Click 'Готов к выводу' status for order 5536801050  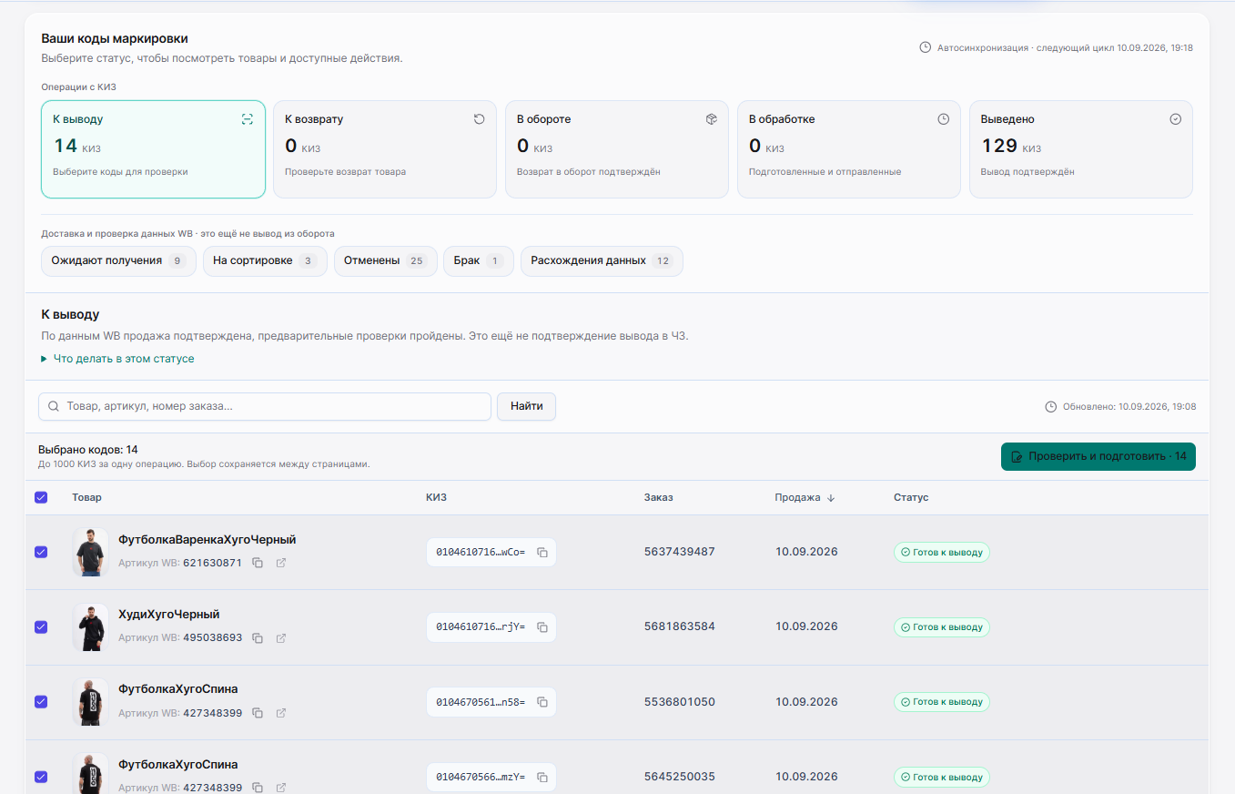point(942,702)
